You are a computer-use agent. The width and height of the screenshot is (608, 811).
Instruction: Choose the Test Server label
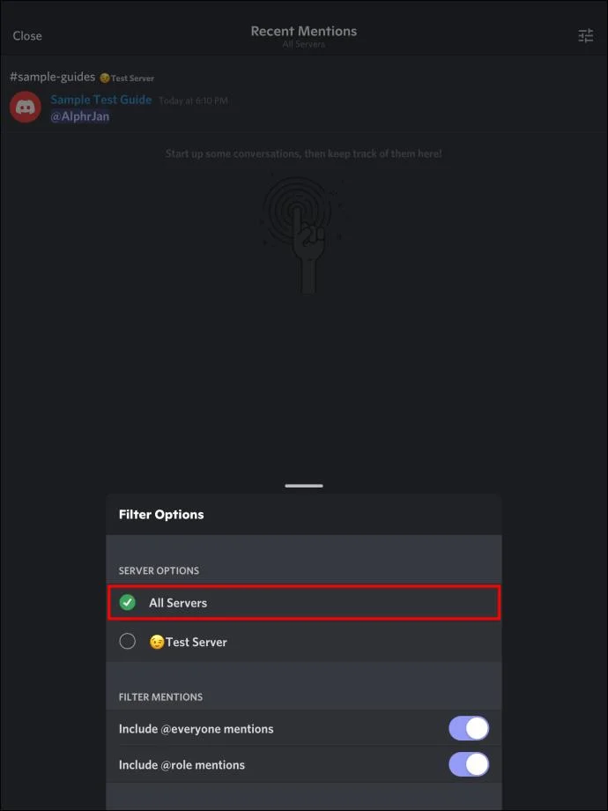(x=196, y=642)
